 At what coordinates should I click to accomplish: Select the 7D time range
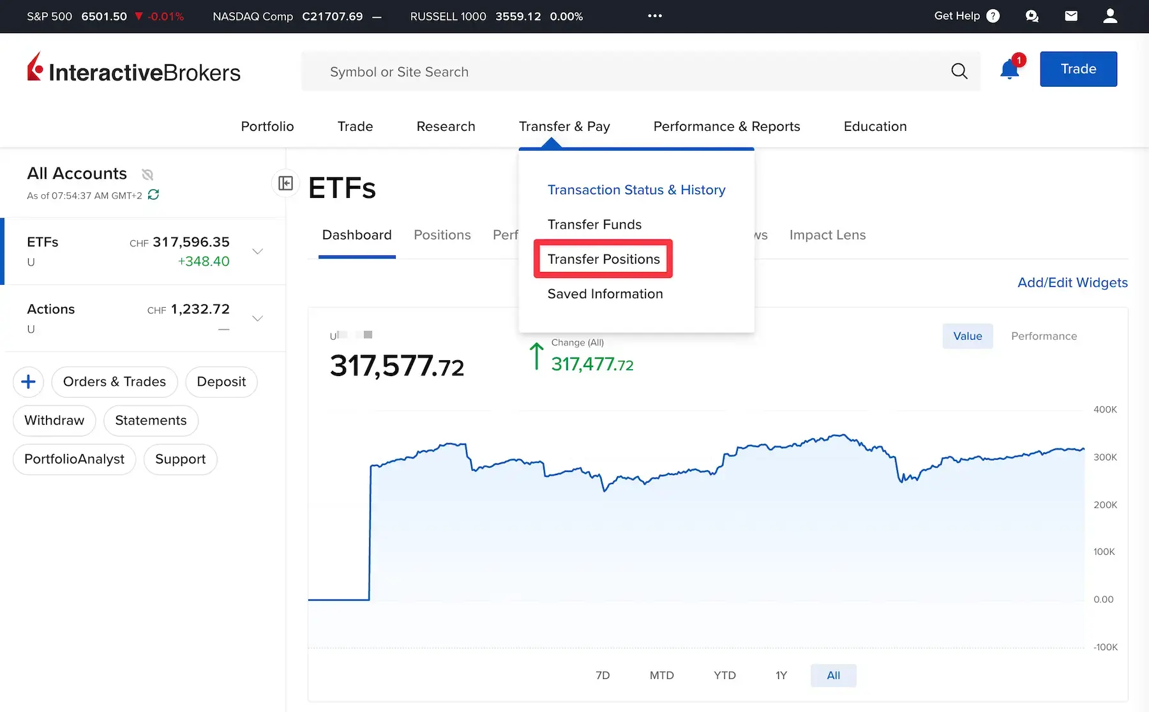603,676
